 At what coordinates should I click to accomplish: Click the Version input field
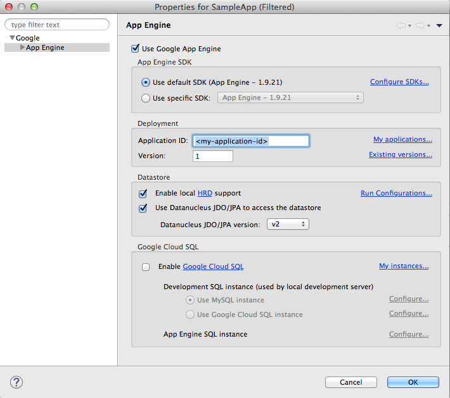click(213, 156)
